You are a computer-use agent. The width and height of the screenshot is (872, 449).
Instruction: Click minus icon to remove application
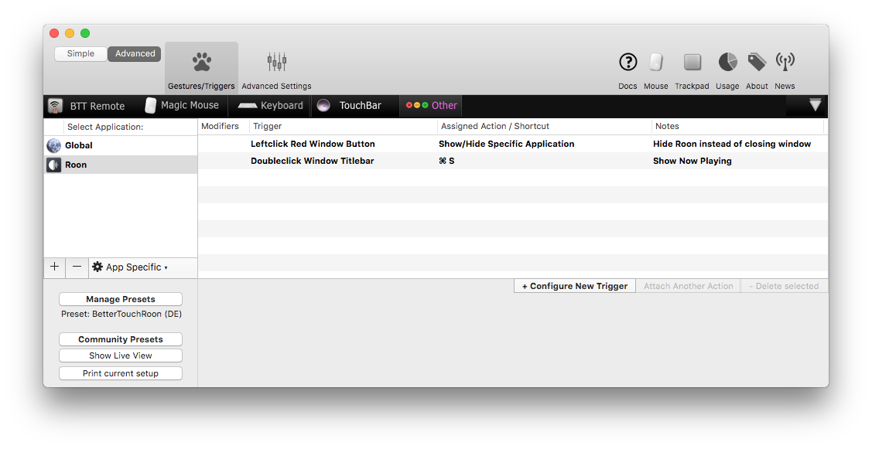[x=77, y=267]
